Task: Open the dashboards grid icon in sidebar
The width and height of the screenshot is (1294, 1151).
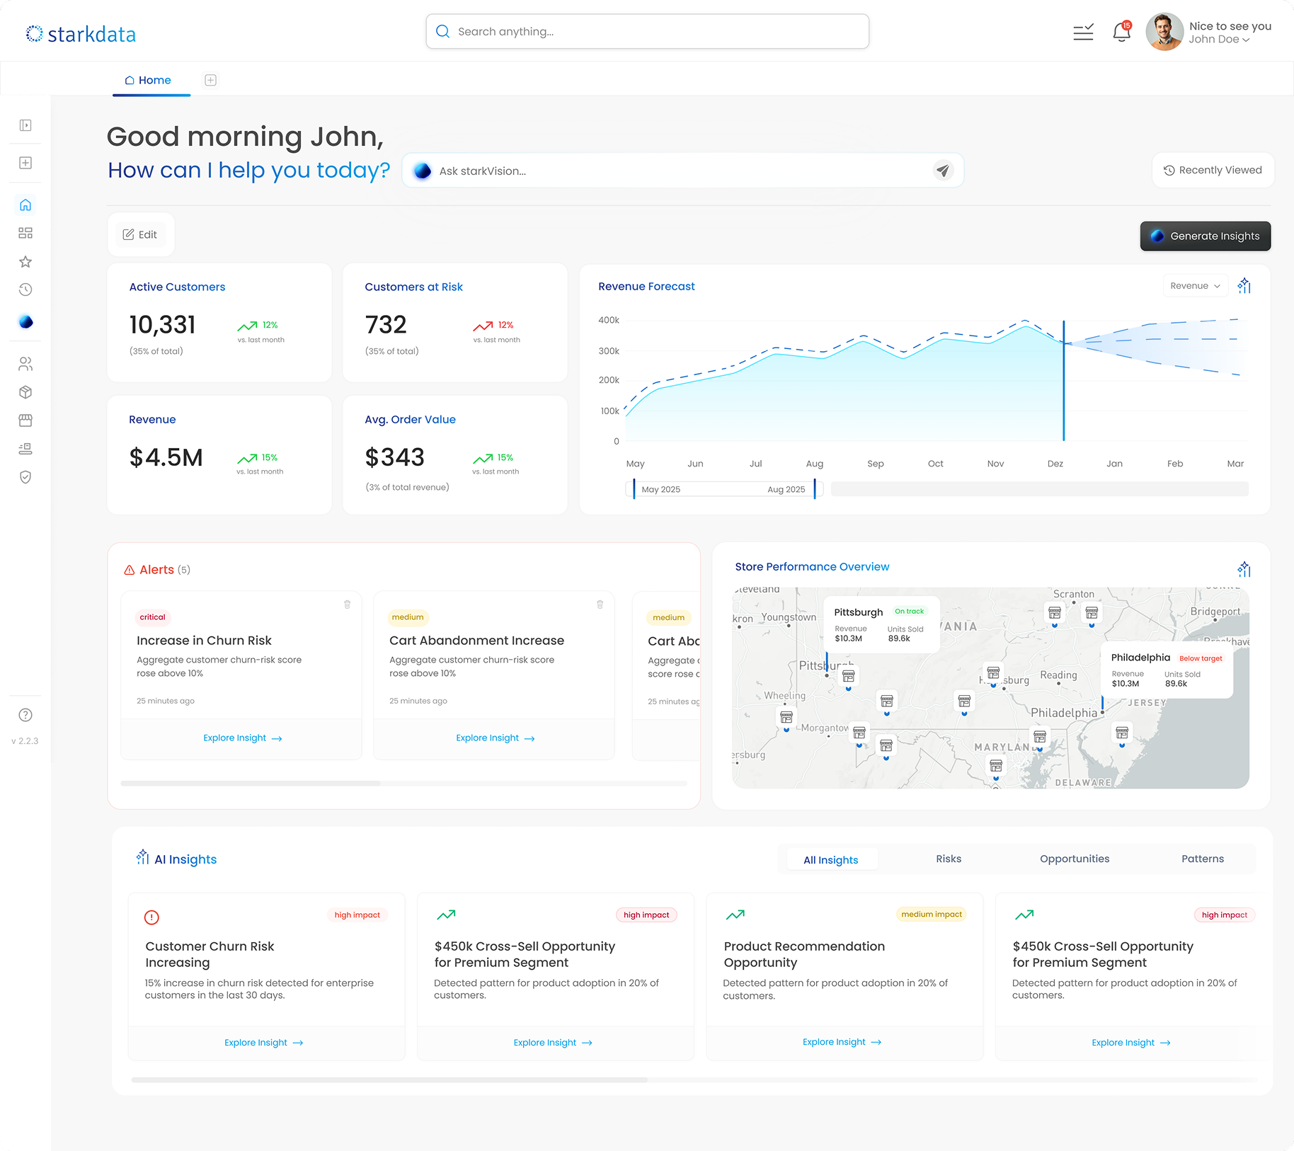Action: [x=25, y=233]
